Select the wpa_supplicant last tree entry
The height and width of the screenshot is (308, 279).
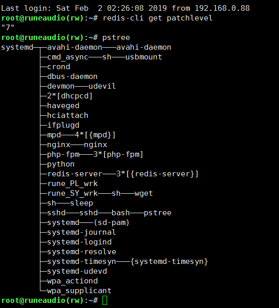(79, 291)
